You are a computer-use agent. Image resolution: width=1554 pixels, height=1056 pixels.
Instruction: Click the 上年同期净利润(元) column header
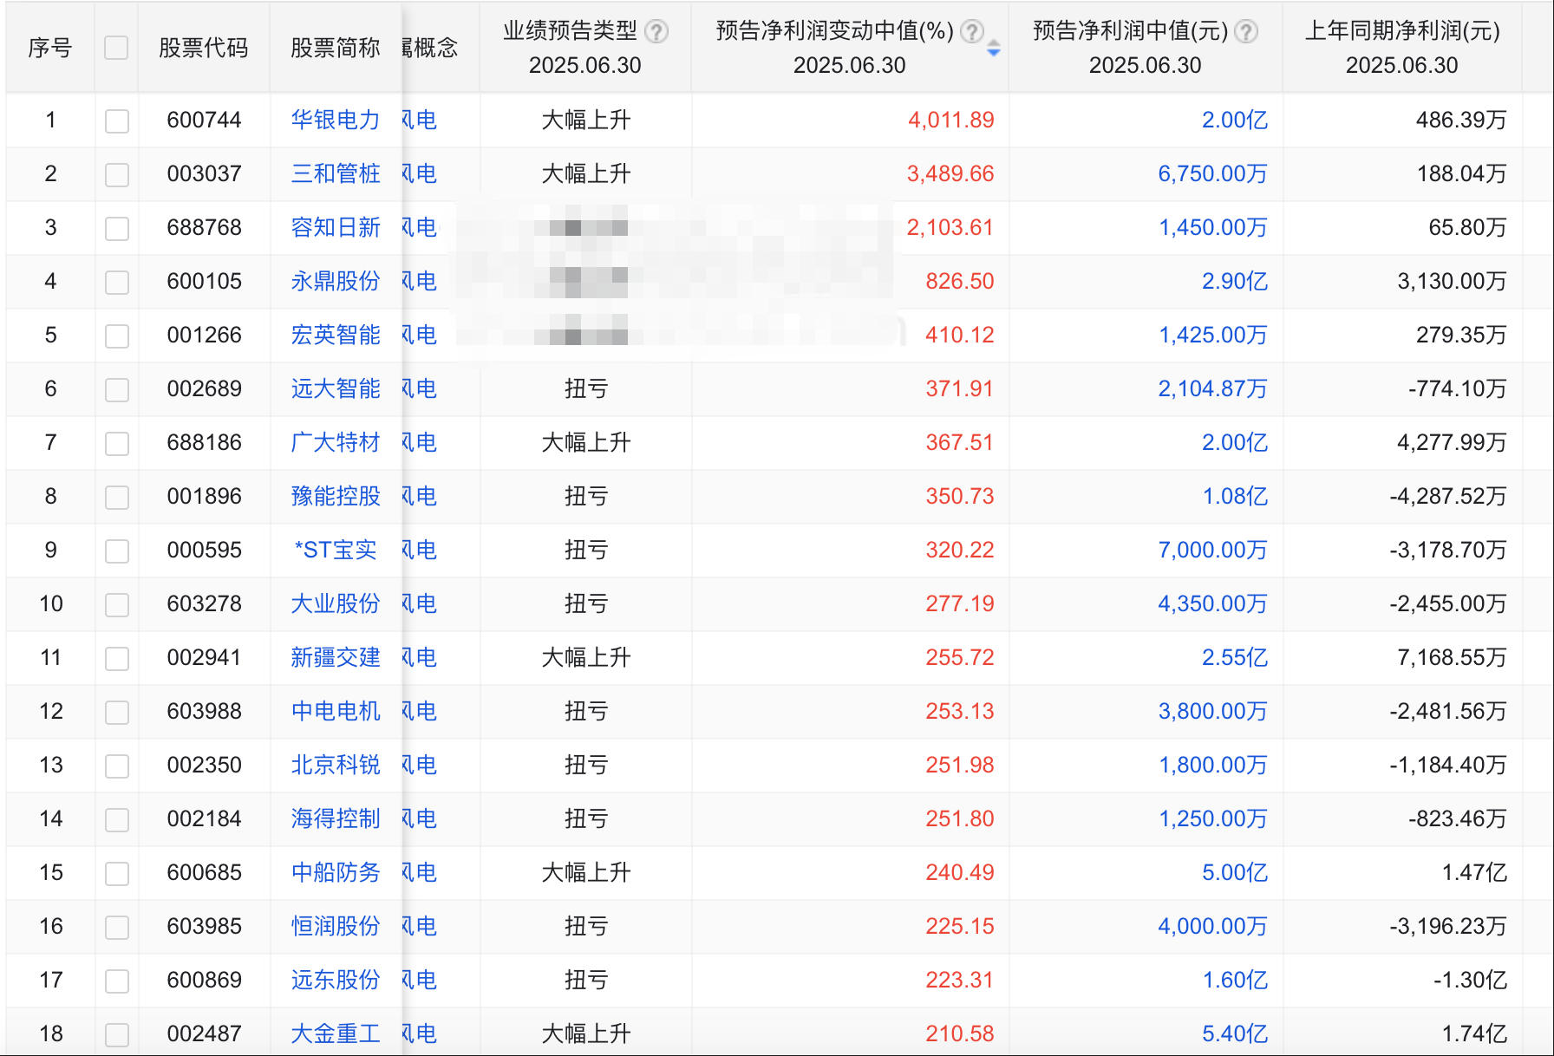coord(1402,31)
